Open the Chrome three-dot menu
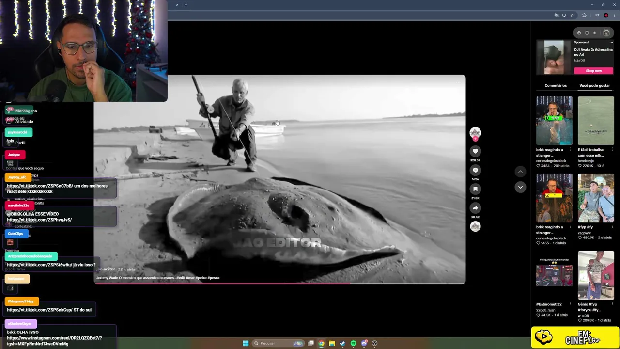 tap(615, 16)
